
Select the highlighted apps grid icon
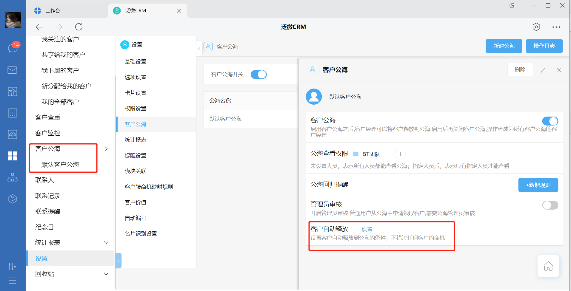(x=12, y=156)
